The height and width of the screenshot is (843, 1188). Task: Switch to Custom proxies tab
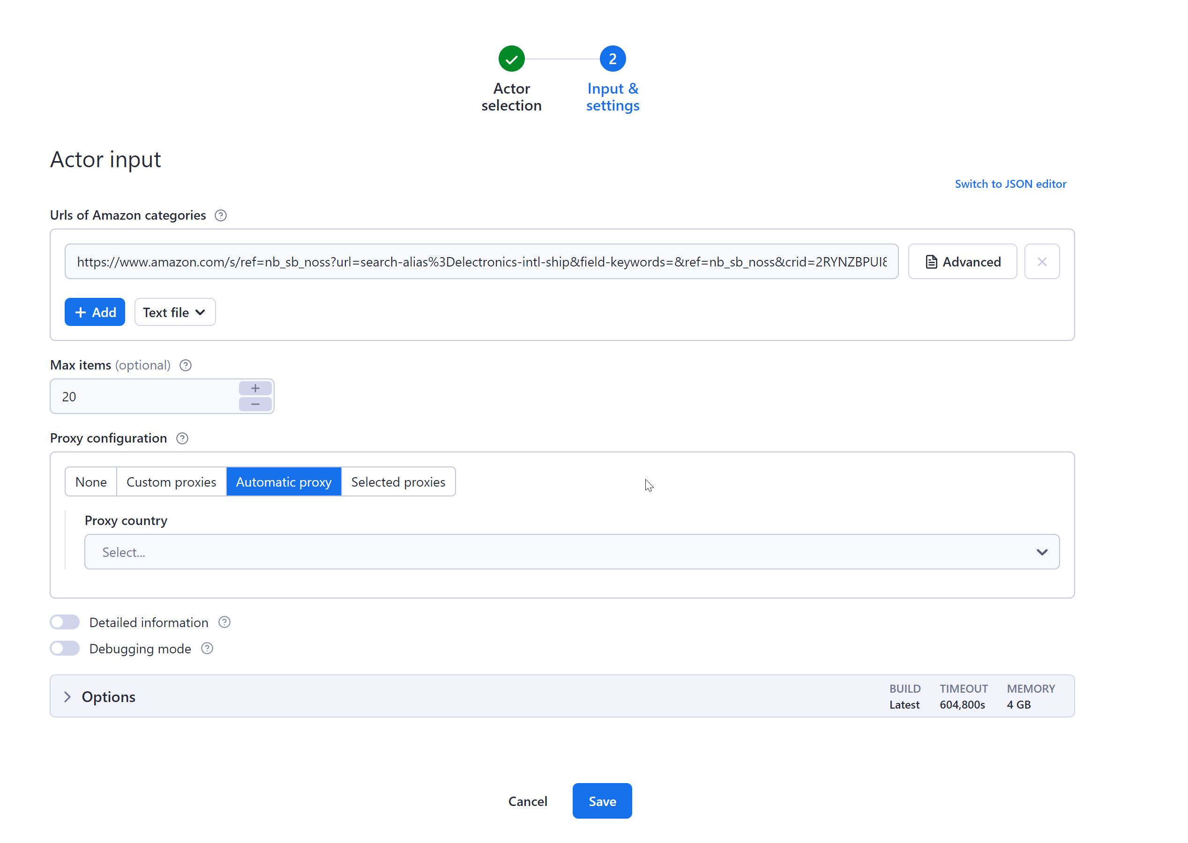tap(171, 482)
